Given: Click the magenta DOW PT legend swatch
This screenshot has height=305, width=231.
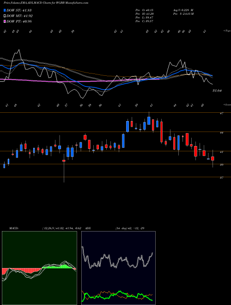Looking at the screenshot, I should [5, 21].
